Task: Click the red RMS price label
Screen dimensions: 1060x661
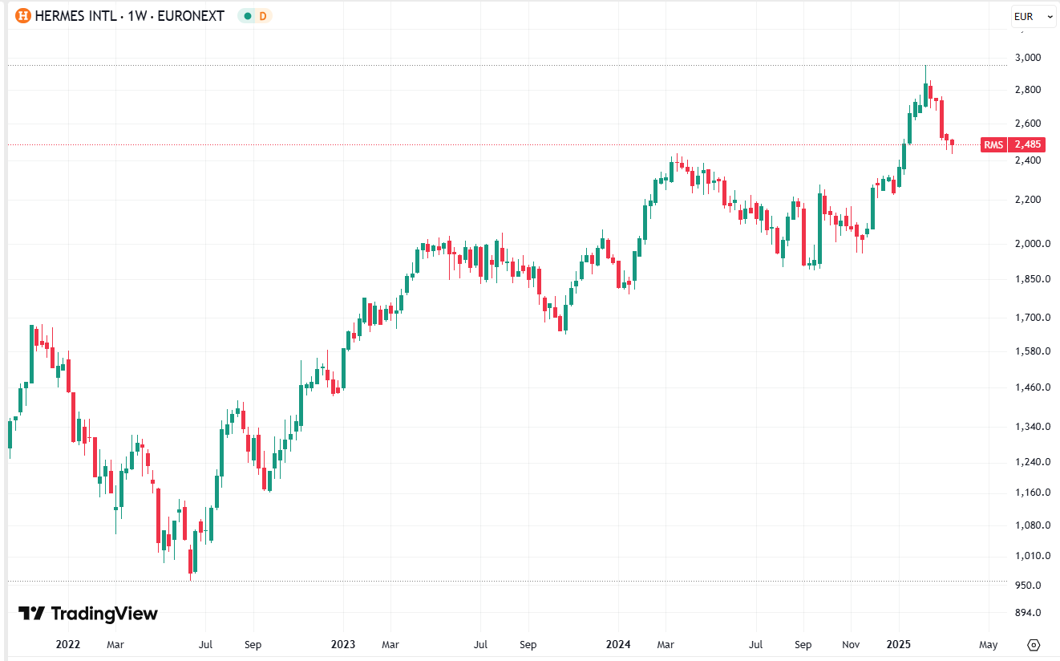Action: (x=994, y=144)
